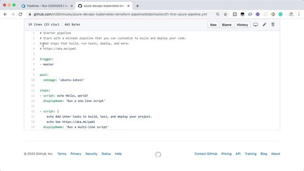Click '19 lines (15 sloc)' text
Image resolution: width=304 pixels, height=171 pixels.
[x=44, y=24]
